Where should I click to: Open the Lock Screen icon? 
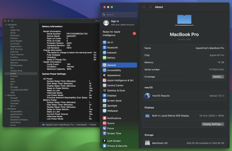(104, 141)
